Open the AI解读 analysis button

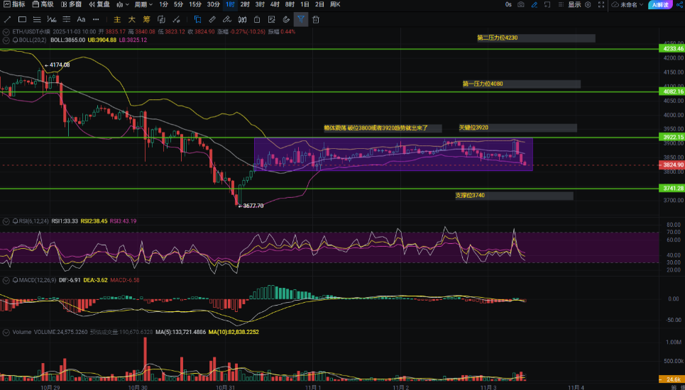click(659, 4)
